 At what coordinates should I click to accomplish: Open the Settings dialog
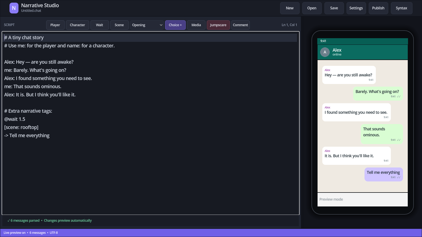356,8
